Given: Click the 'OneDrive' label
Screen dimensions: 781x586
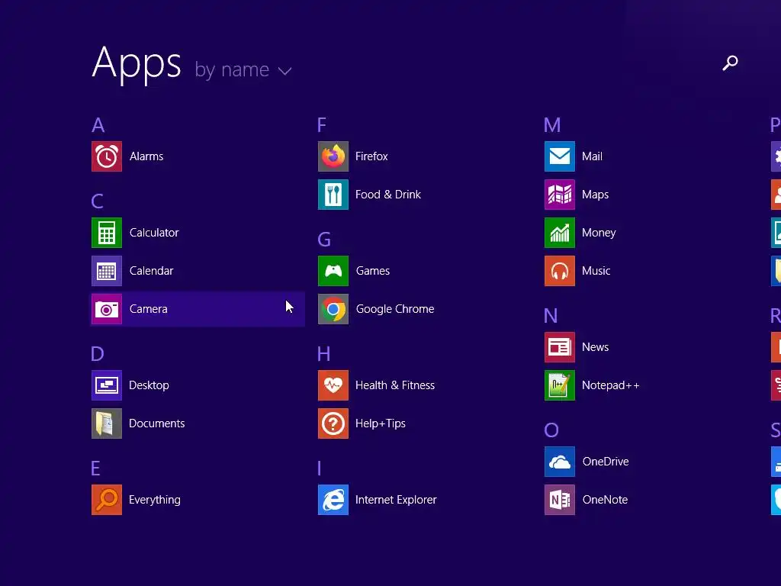Looking at the screenshot, I should coord(606,462).
